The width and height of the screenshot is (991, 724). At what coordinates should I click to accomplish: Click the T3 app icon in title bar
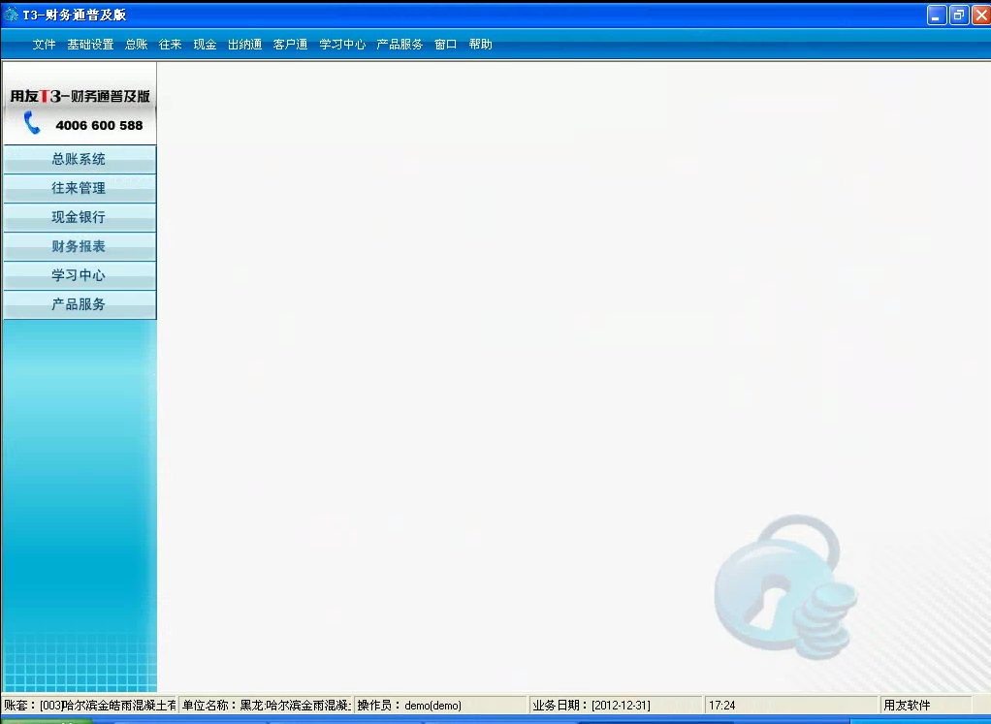[x=11, y=14]
